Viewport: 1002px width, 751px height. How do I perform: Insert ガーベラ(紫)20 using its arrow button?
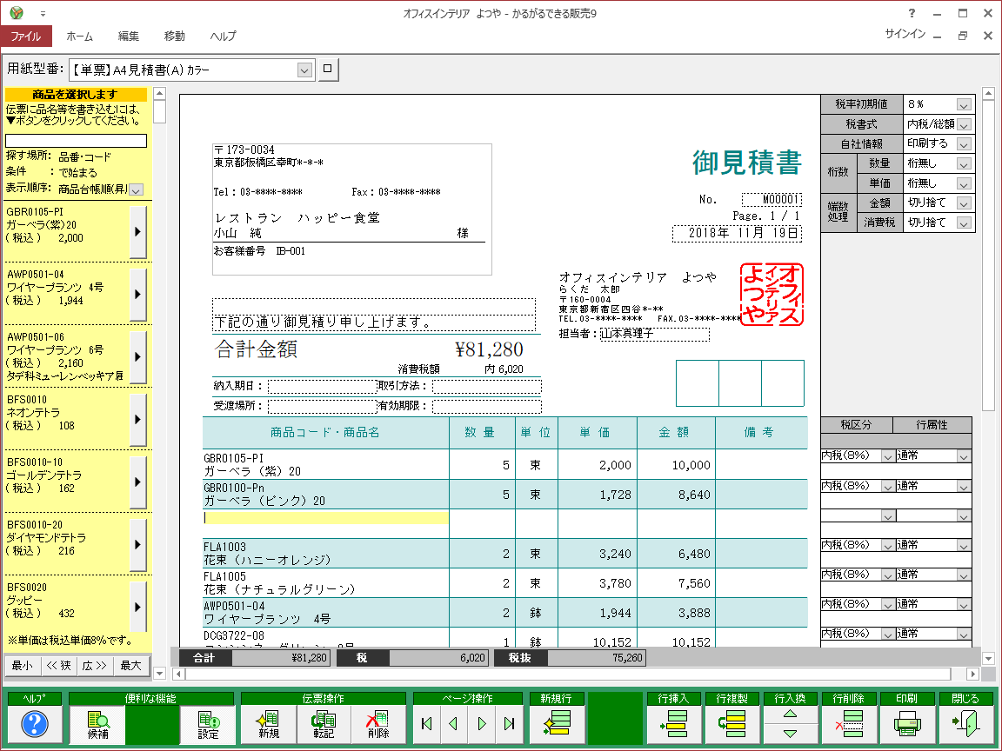click(x=137, y=232)
